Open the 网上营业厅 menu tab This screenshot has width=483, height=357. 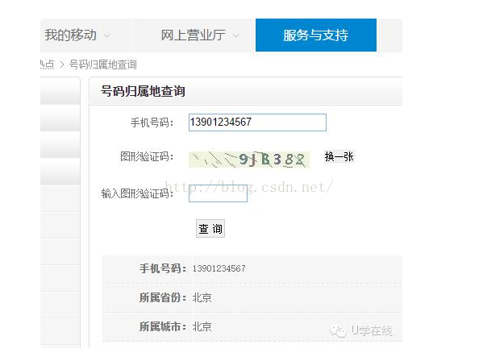(194, 35)
